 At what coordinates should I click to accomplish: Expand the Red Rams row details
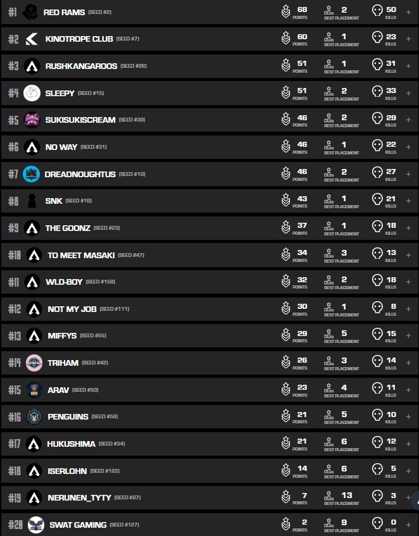[x=408, y=12]
